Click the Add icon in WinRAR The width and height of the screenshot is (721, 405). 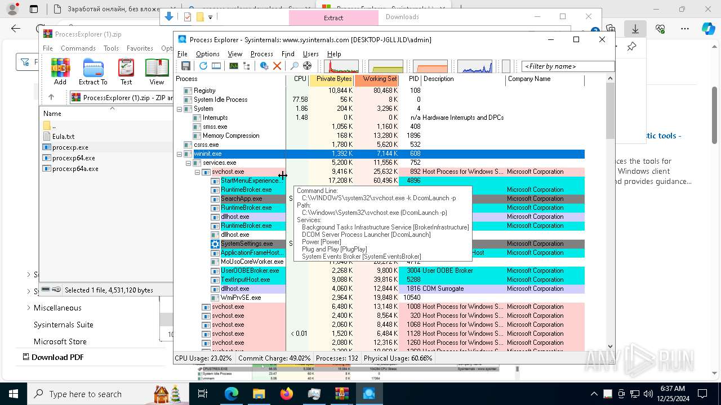60,72
